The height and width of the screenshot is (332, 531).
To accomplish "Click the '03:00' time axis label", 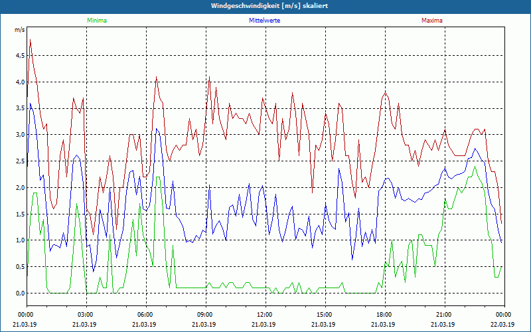I will (x=87, y=315).
